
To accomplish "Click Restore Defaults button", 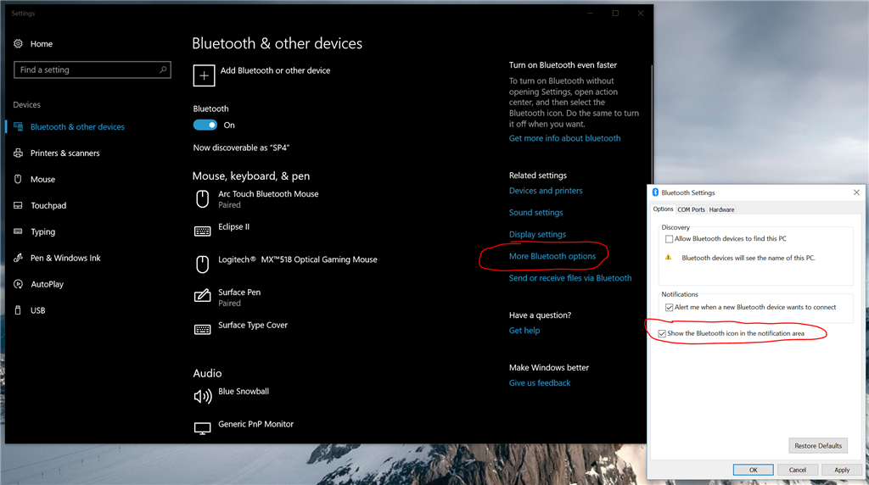I will (x=818, y=446).
